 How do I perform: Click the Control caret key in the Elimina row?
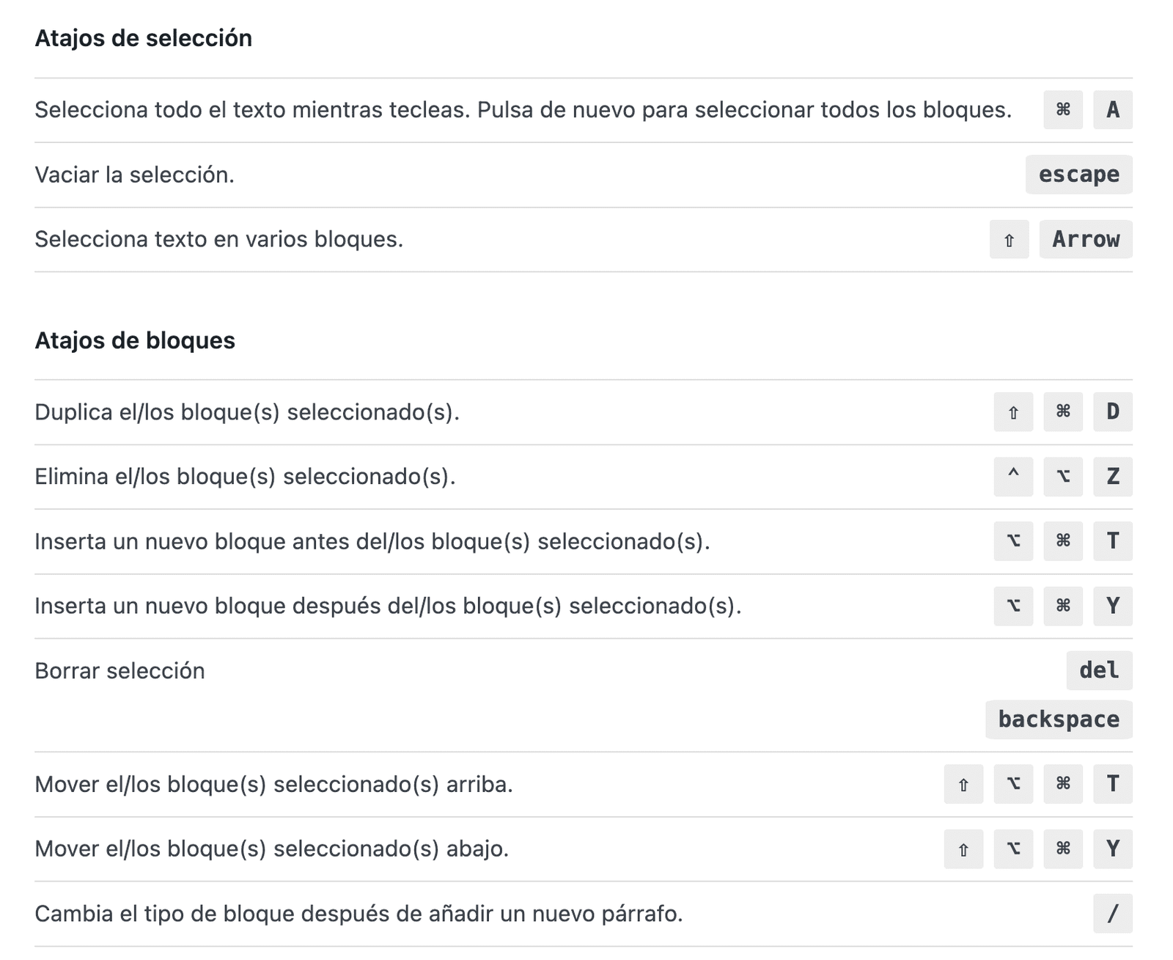[1013, 477]
